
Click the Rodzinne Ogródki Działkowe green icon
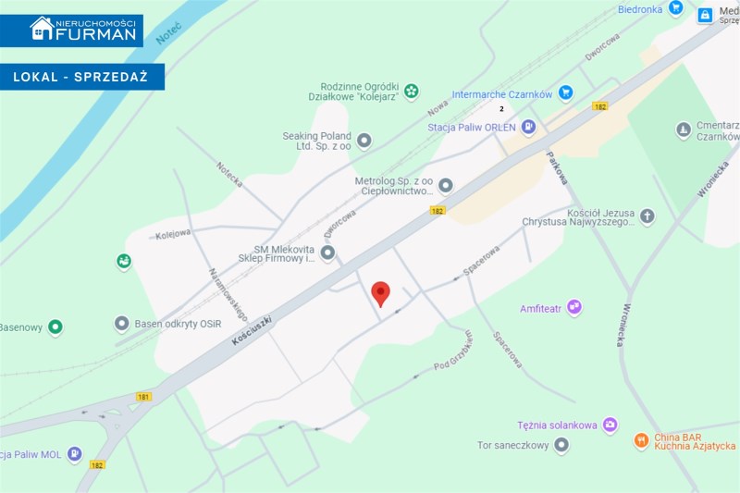(411, 91)
